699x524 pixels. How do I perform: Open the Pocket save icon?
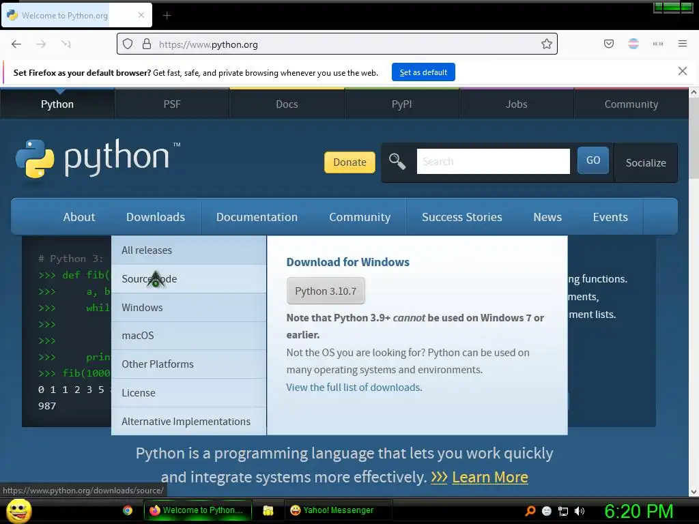click(608, 44)
